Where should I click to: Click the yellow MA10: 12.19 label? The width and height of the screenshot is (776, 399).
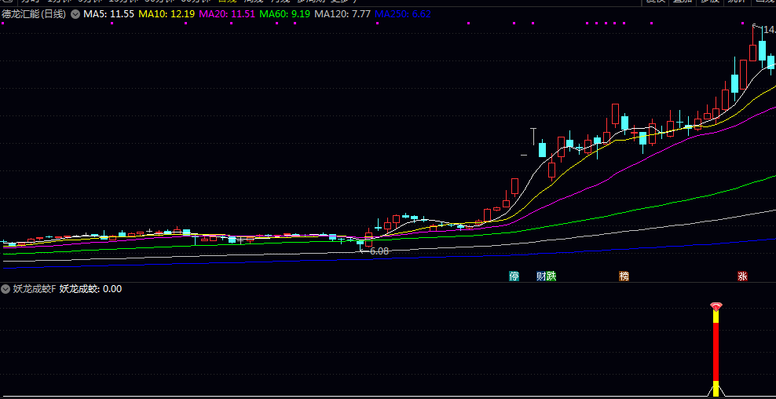click(167, 14)
